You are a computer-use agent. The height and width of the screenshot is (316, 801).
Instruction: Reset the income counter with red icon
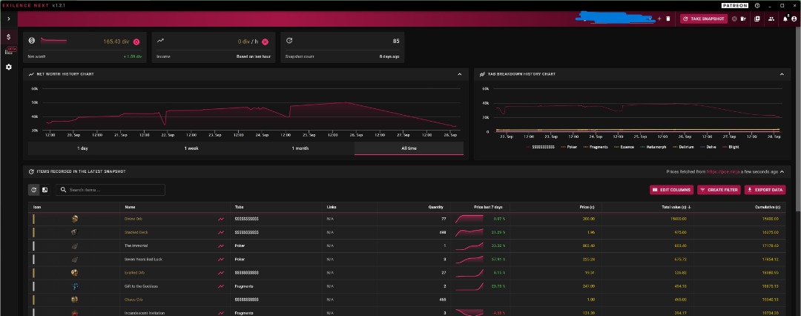pos(265,42)
